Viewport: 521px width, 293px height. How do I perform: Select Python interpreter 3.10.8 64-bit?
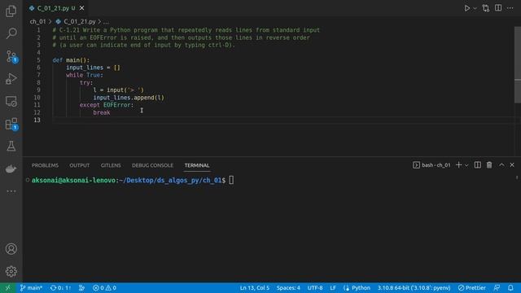(x=414, y=287)
